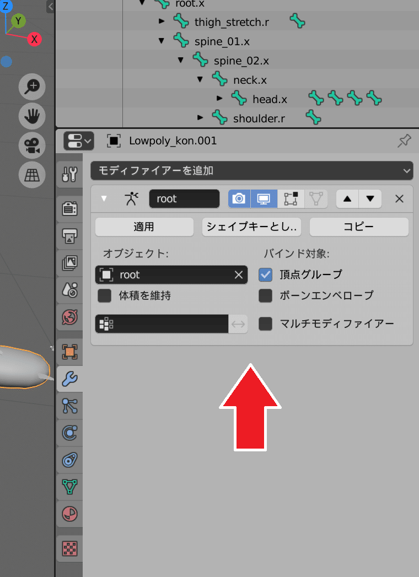The height and width of the screenshot is (577, 419).
Task: Open the Material properties sphere tab
Action: [x=69, y=514]
